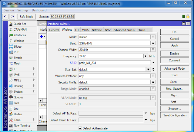This screenshot has height=132, width=194.
Task: Click the blue plus add button
Action: pos(42,36)
